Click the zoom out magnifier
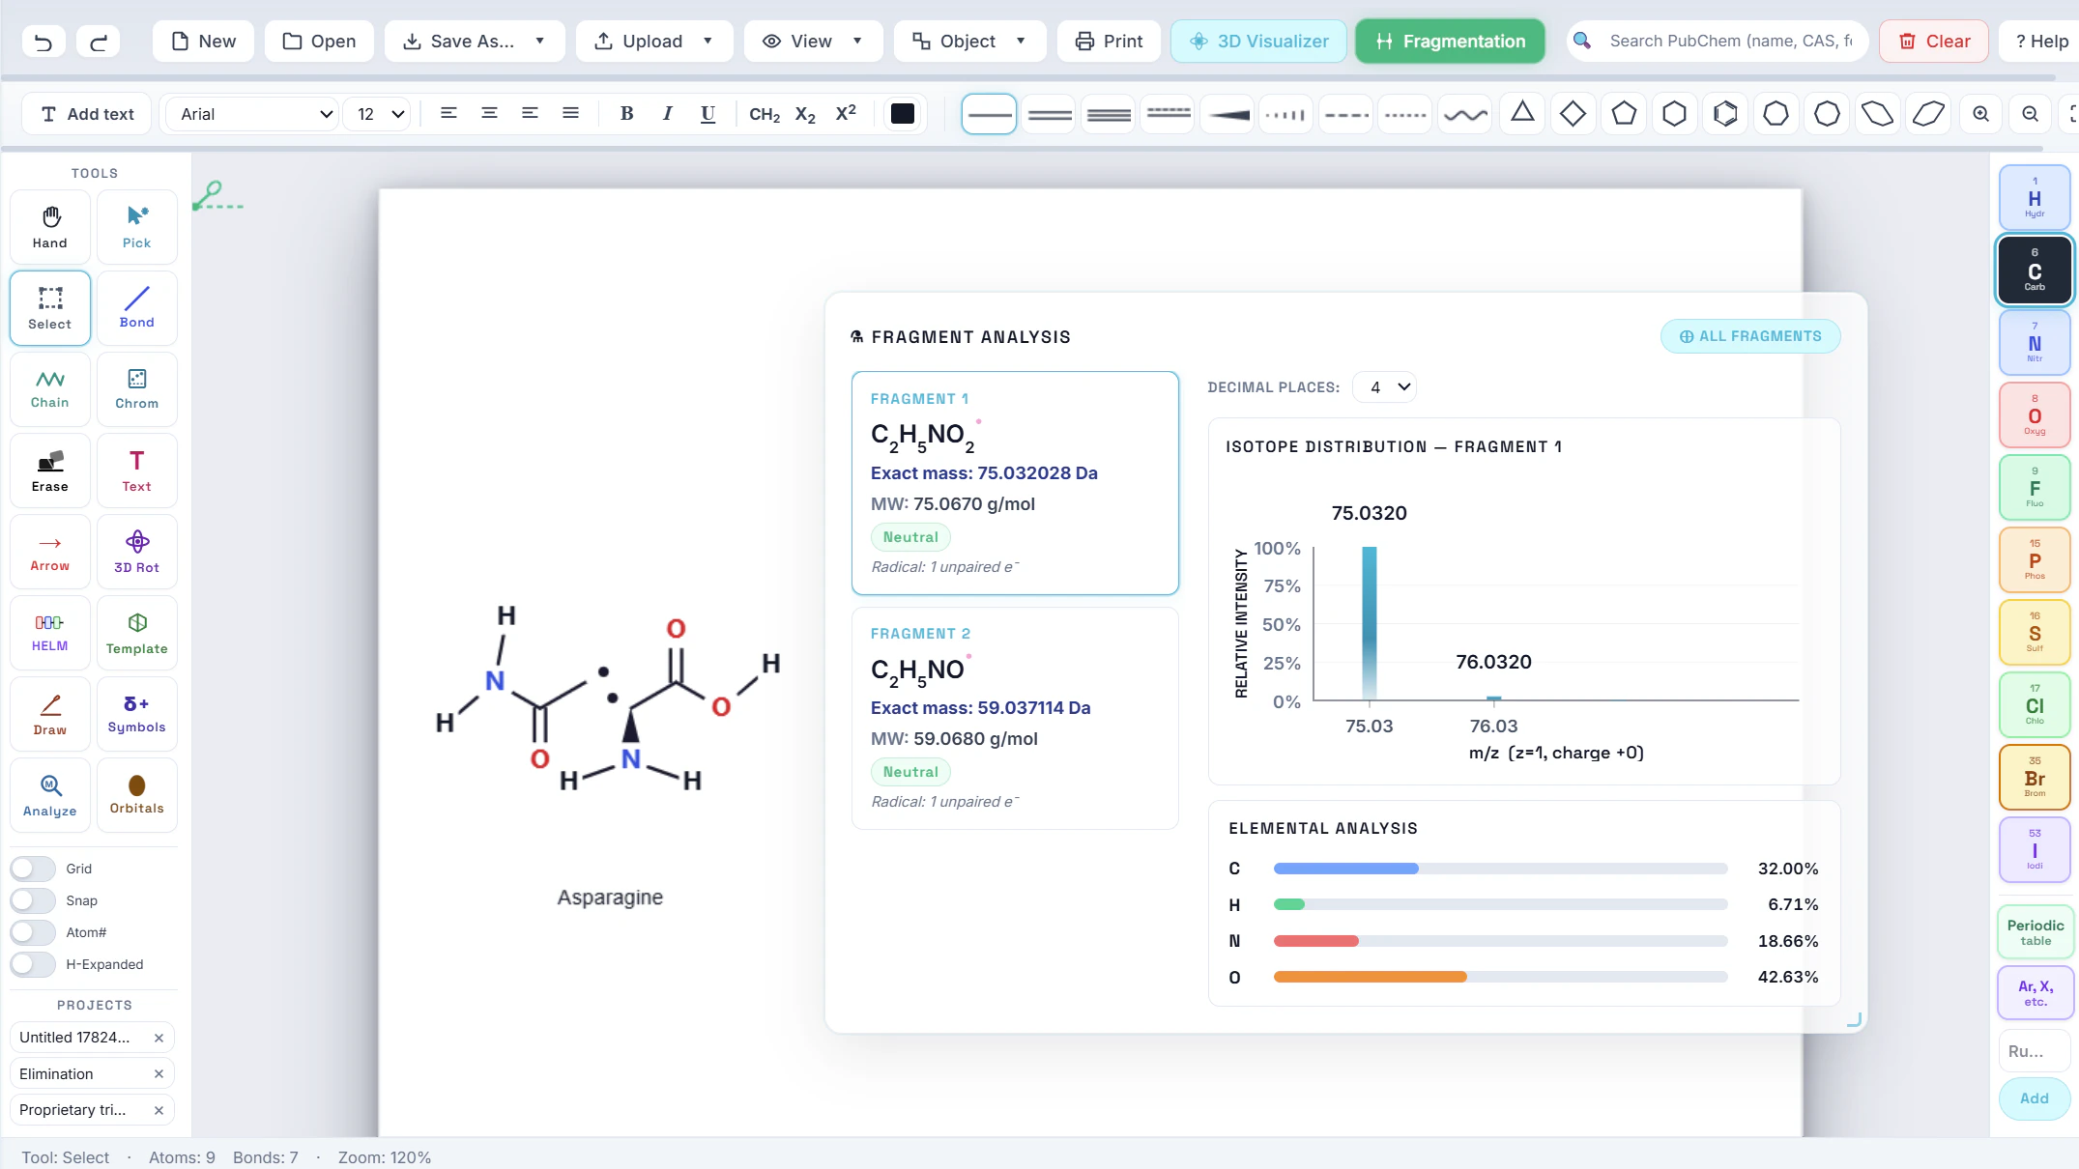The height and width of the screenshot is (1169, 2079). tap(2030, 114)
